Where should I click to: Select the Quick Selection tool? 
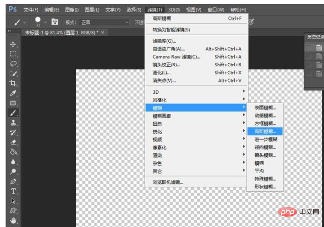13,73
